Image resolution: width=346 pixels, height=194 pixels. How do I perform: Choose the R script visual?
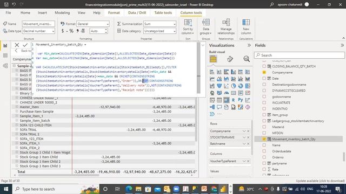click(x=233, y=100)
